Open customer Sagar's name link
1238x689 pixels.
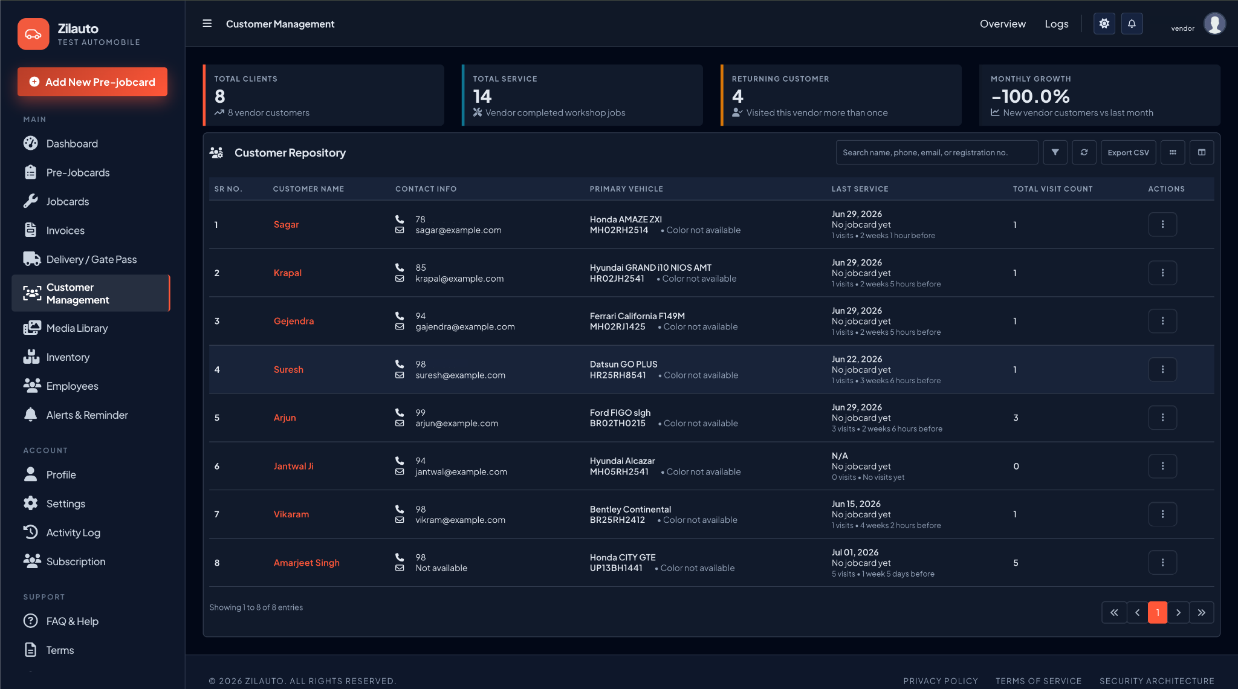tap(286, 224)
